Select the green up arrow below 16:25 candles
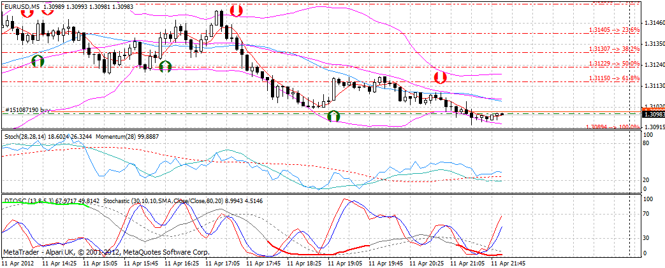 point(165,66)
